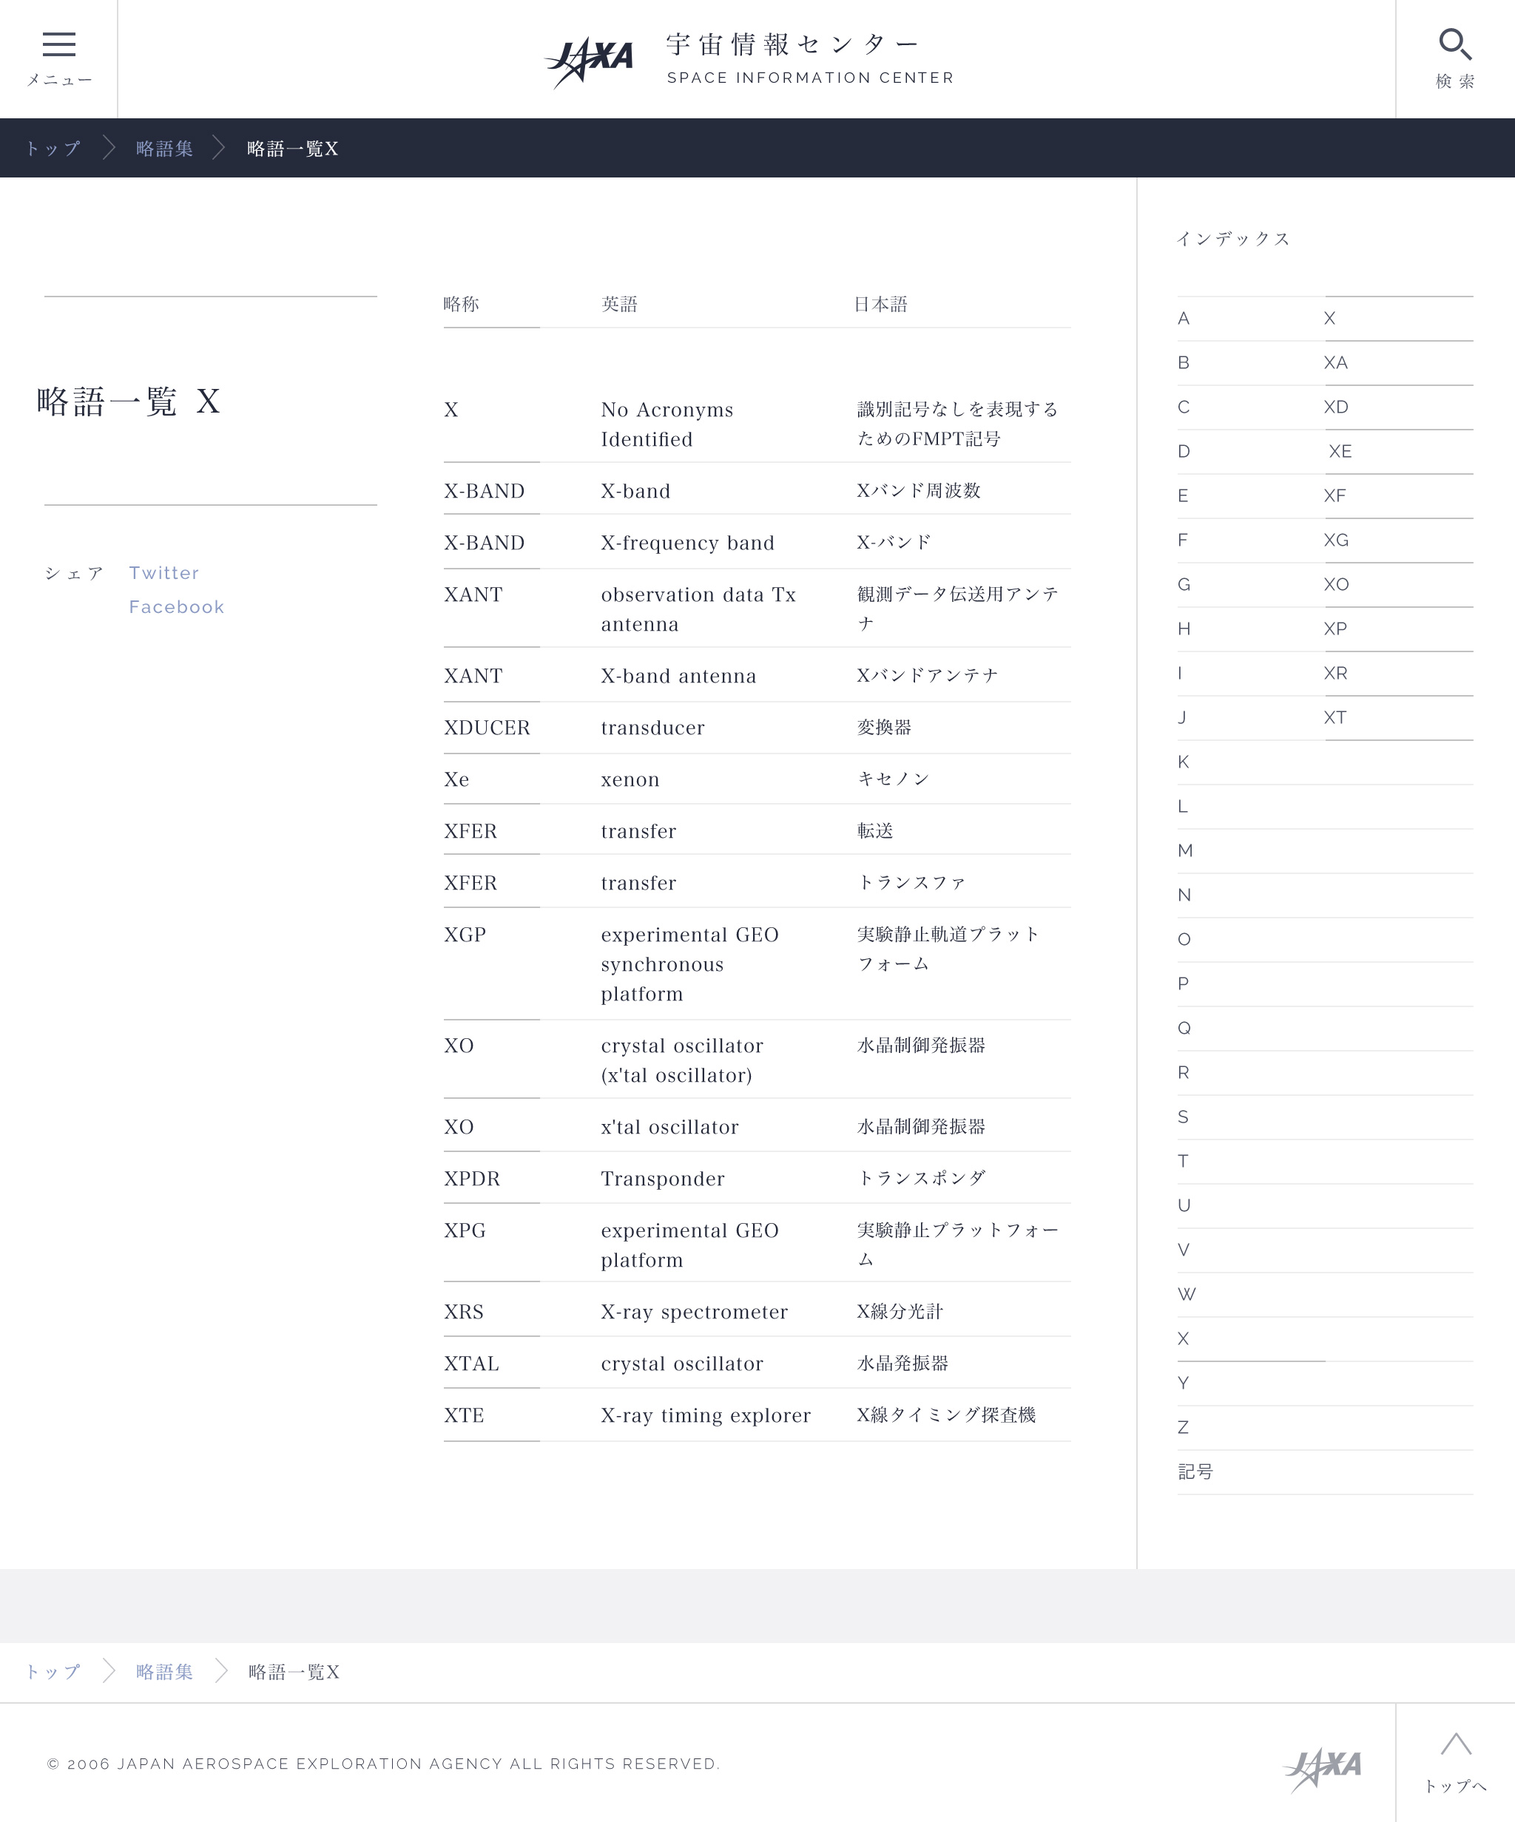Share page via Twitter link
Image resolution: width=1515 pixels, height=1822 pixels.
click(x=164, y=572)
